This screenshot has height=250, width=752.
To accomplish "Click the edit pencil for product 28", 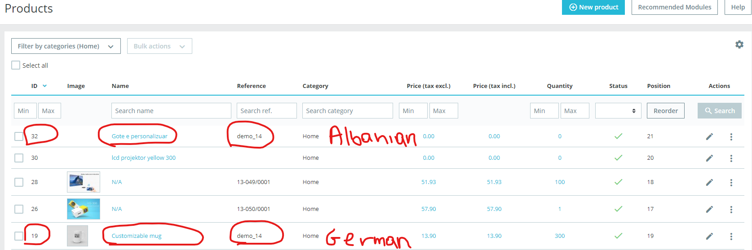I will pyautogui.click(x=709, y=182).
